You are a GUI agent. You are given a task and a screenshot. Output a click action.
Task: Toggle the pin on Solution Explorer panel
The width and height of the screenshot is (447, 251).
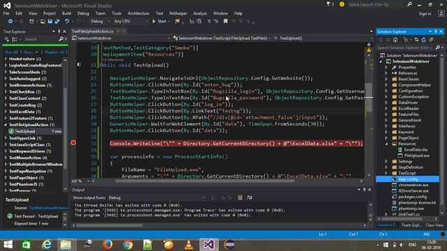point(436,31)
